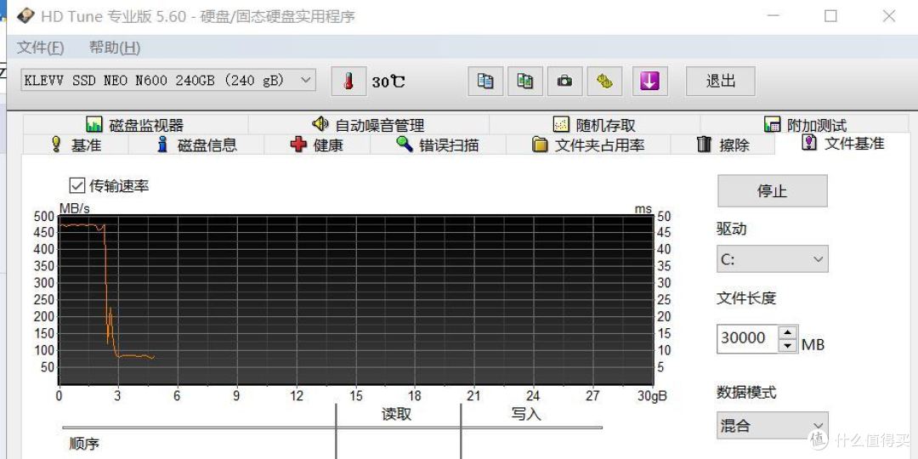Switch to the 基准 tab
The image size is (918, 459).
point(76,144)
